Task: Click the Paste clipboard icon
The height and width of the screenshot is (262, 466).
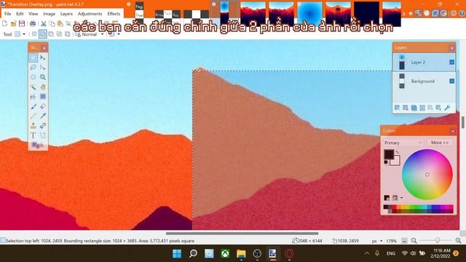Action: pyautogui.click(x=60, y=23)
